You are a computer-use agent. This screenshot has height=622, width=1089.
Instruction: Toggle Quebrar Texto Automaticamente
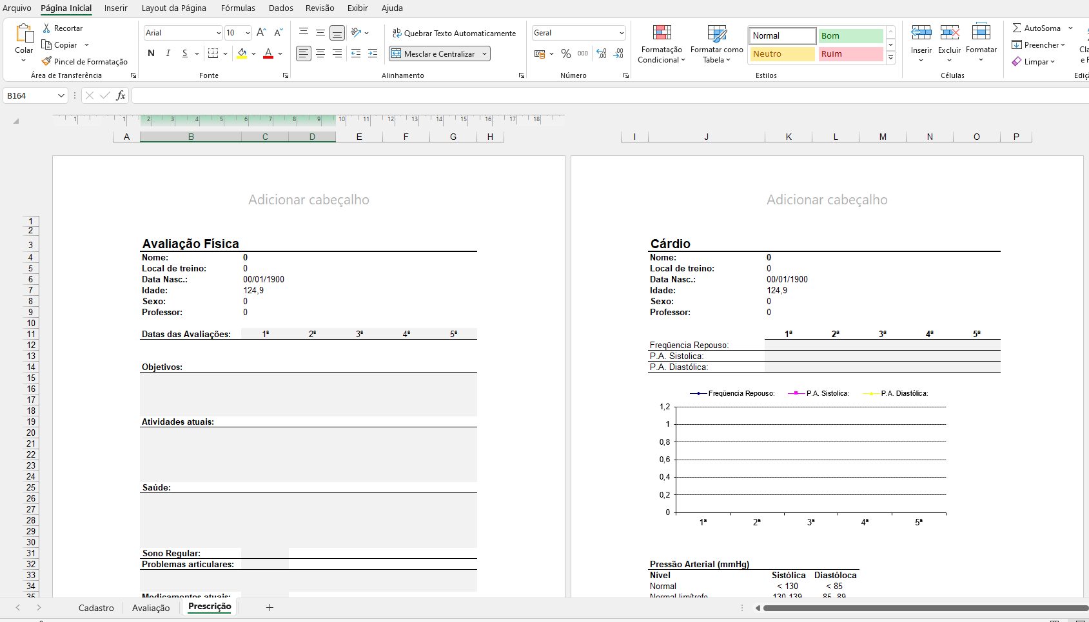point(454,34)
